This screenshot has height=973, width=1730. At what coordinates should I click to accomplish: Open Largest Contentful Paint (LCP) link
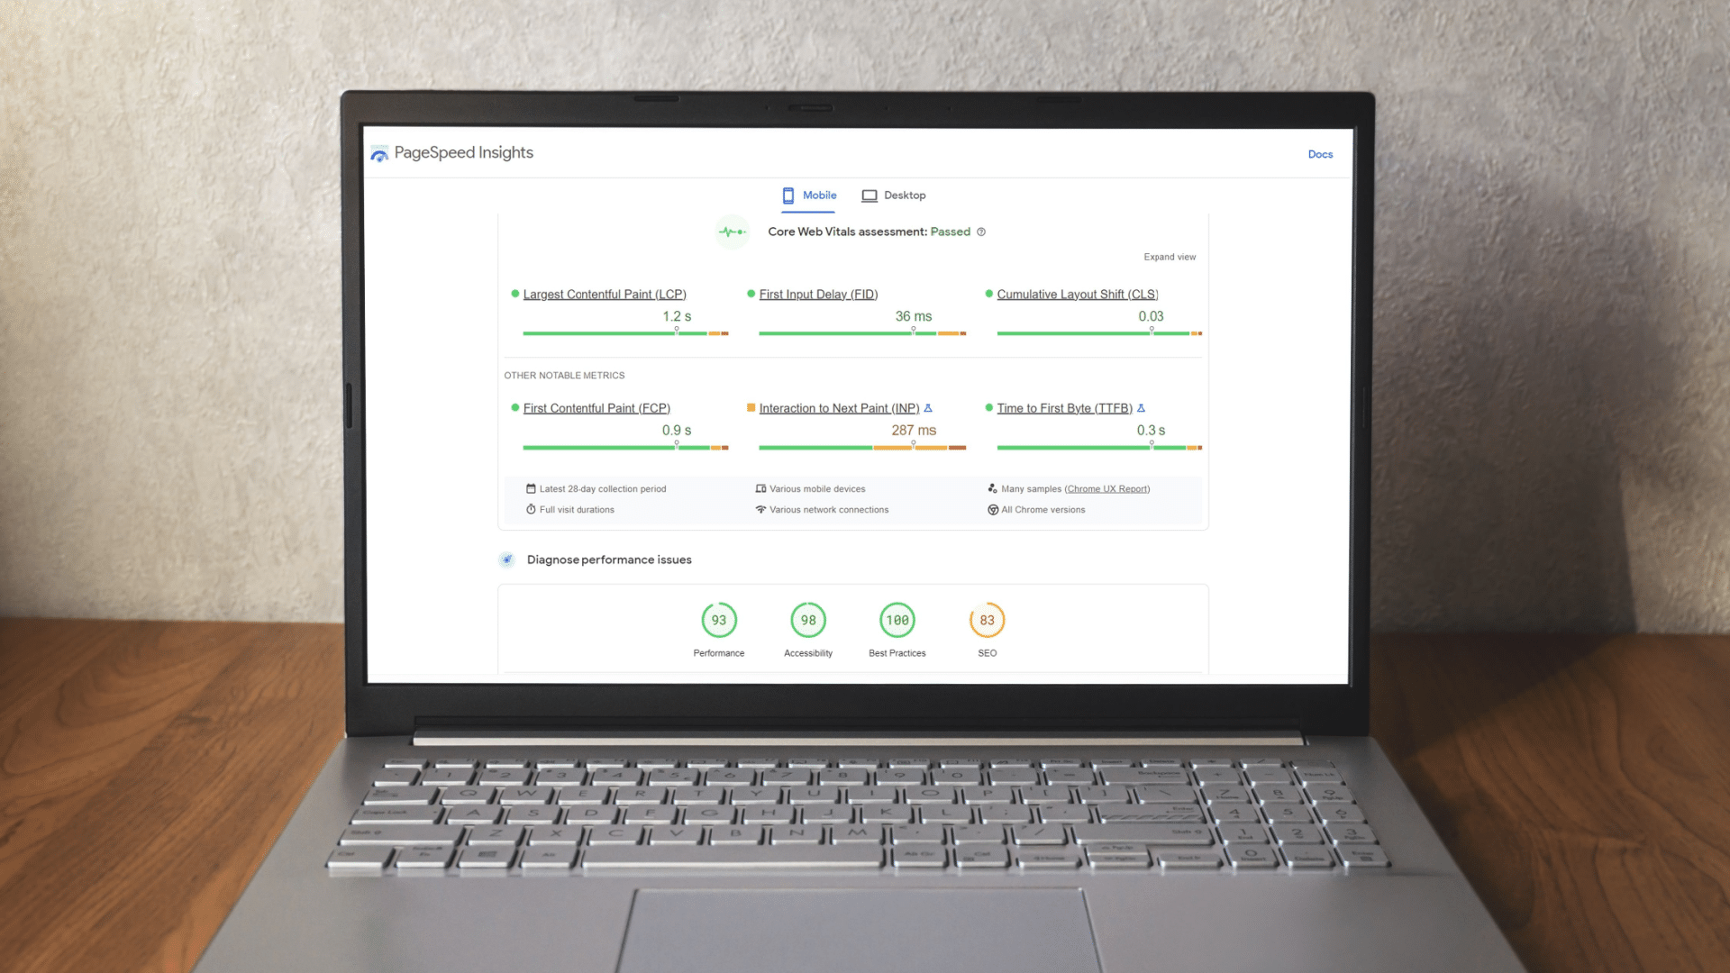pos(605,295)
